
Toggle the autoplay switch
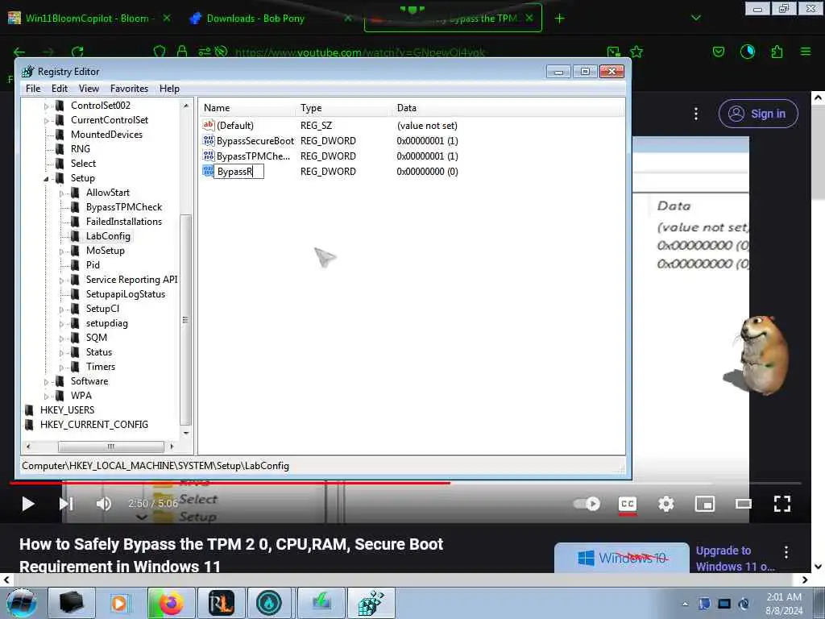[x=587, y=504]
